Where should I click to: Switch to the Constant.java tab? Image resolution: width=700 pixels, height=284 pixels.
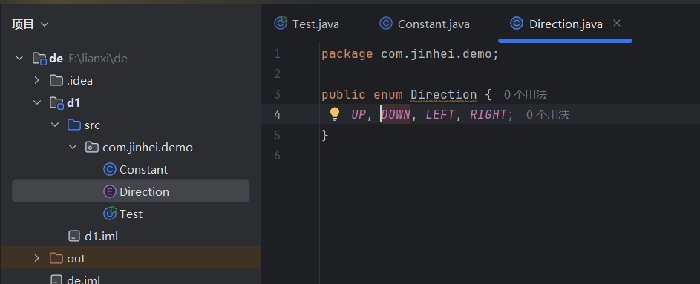(425, 24)
